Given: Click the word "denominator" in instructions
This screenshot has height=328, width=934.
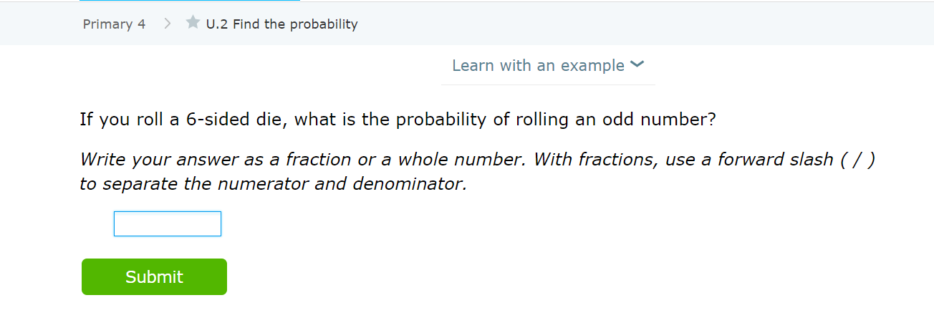Looking at the screenshot, I should pyautogui.click(x=410, y=184).
